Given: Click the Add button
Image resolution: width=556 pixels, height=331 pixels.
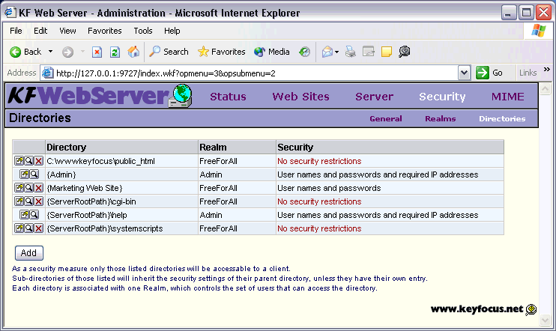Looking at the screenshot, I should 29,253.
